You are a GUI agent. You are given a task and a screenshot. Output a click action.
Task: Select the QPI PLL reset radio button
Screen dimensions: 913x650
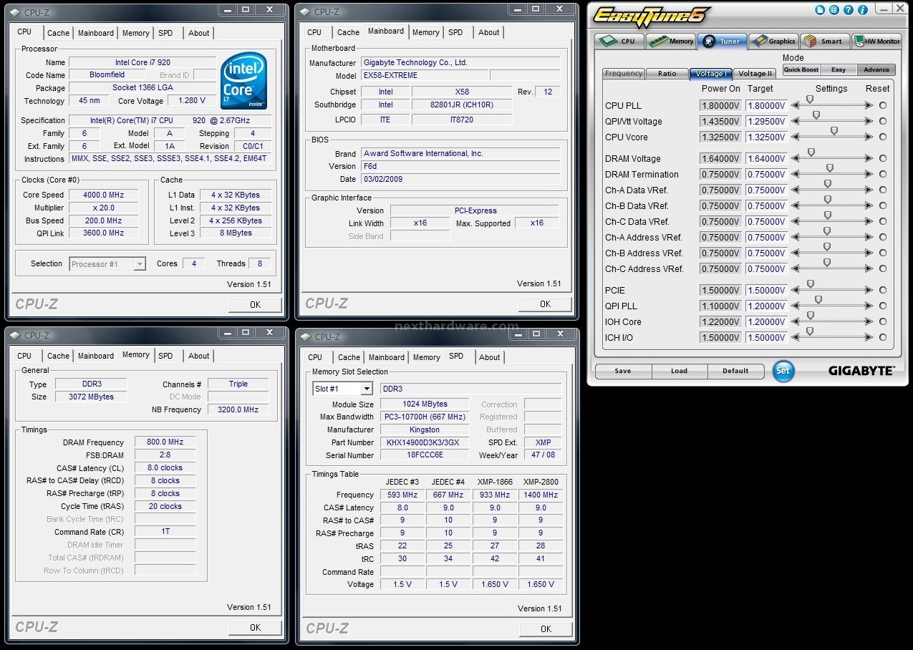coord(883,306)
